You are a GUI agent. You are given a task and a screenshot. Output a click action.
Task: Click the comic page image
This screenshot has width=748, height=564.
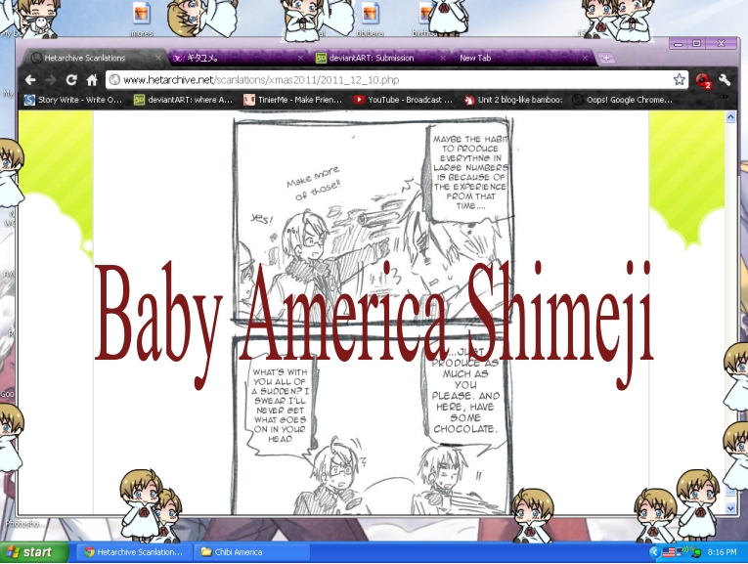(374, 315)
